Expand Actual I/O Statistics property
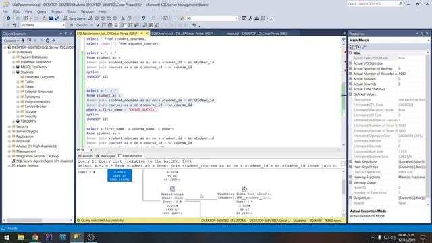The image size is (432, 243). coord(351,63)
